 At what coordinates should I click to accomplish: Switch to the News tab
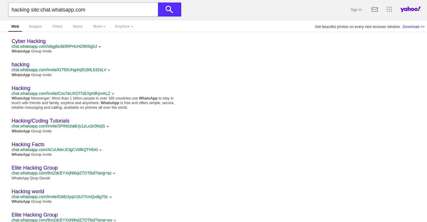pyautogui.click(x=78, y=26)
